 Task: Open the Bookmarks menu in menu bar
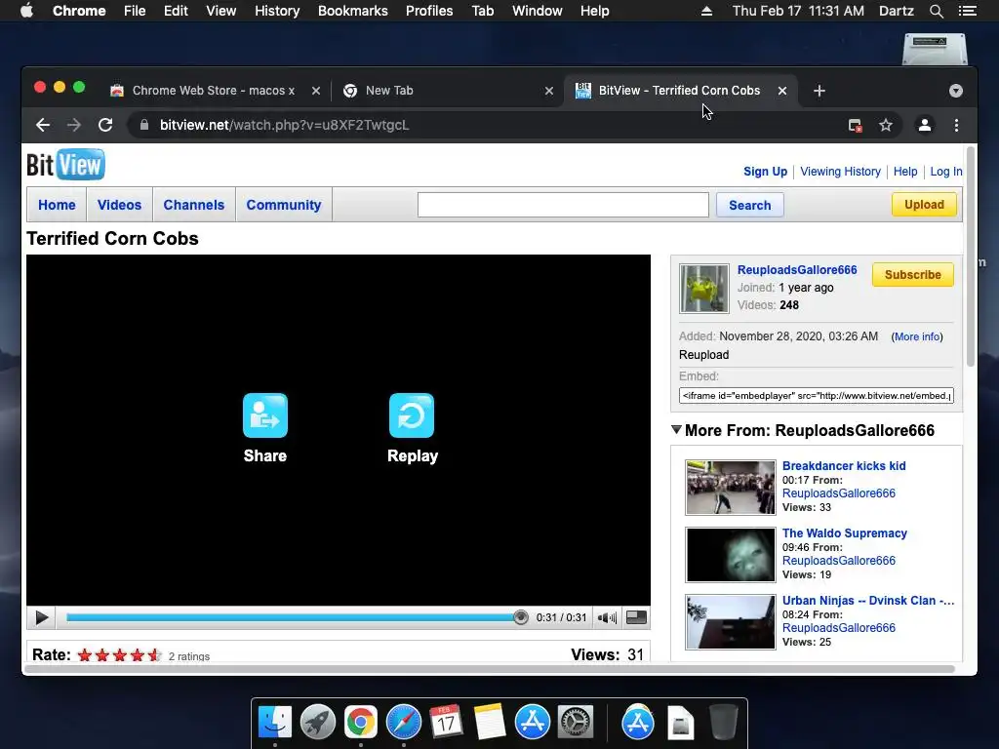(x=352, y=11)
